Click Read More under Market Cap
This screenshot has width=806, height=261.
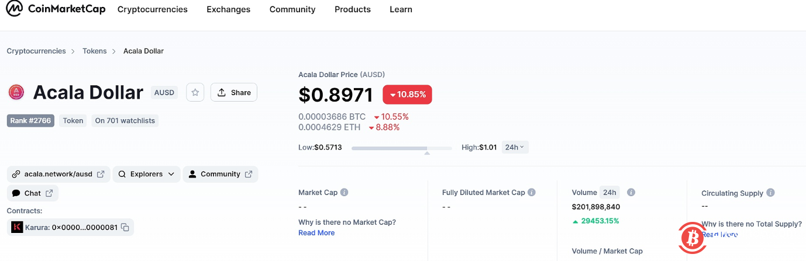tap(316, 233)
